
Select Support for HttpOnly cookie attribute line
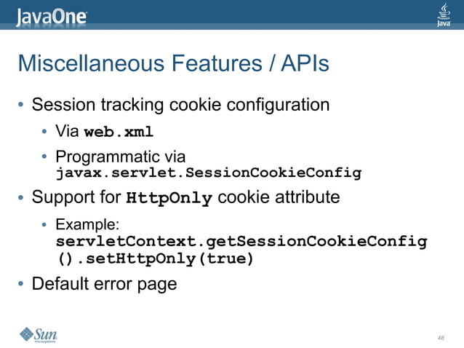point(185,197)
